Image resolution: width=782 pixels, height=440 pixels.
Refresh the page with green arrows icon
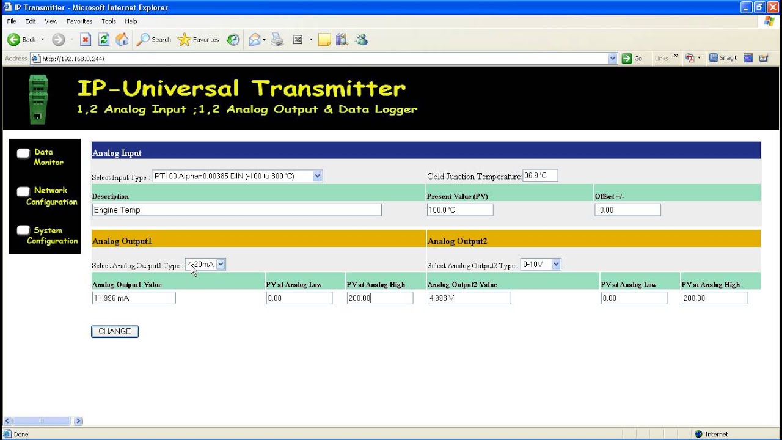[104, 40]
